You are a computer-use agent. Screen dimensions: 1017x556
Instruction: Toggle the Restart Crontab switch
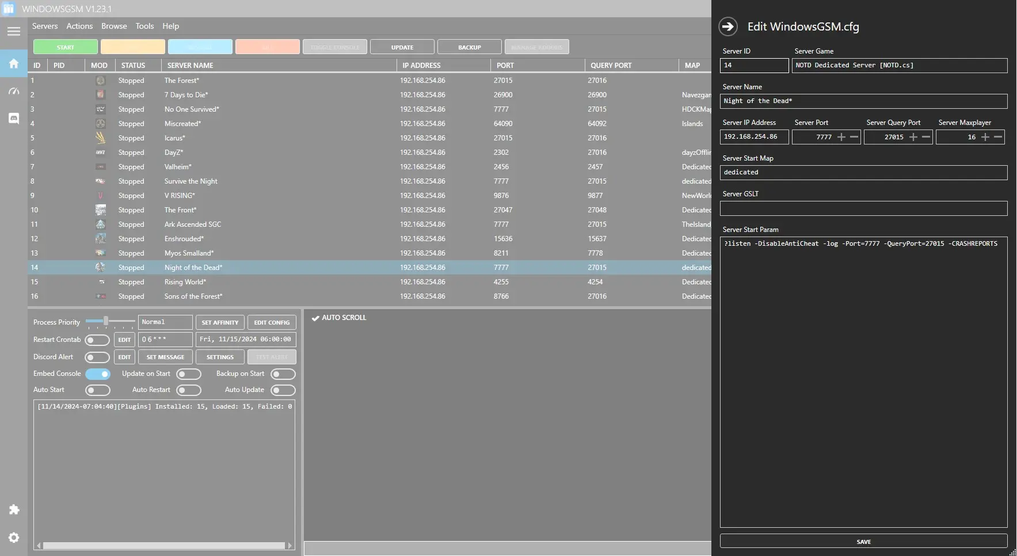click(97, 340)
